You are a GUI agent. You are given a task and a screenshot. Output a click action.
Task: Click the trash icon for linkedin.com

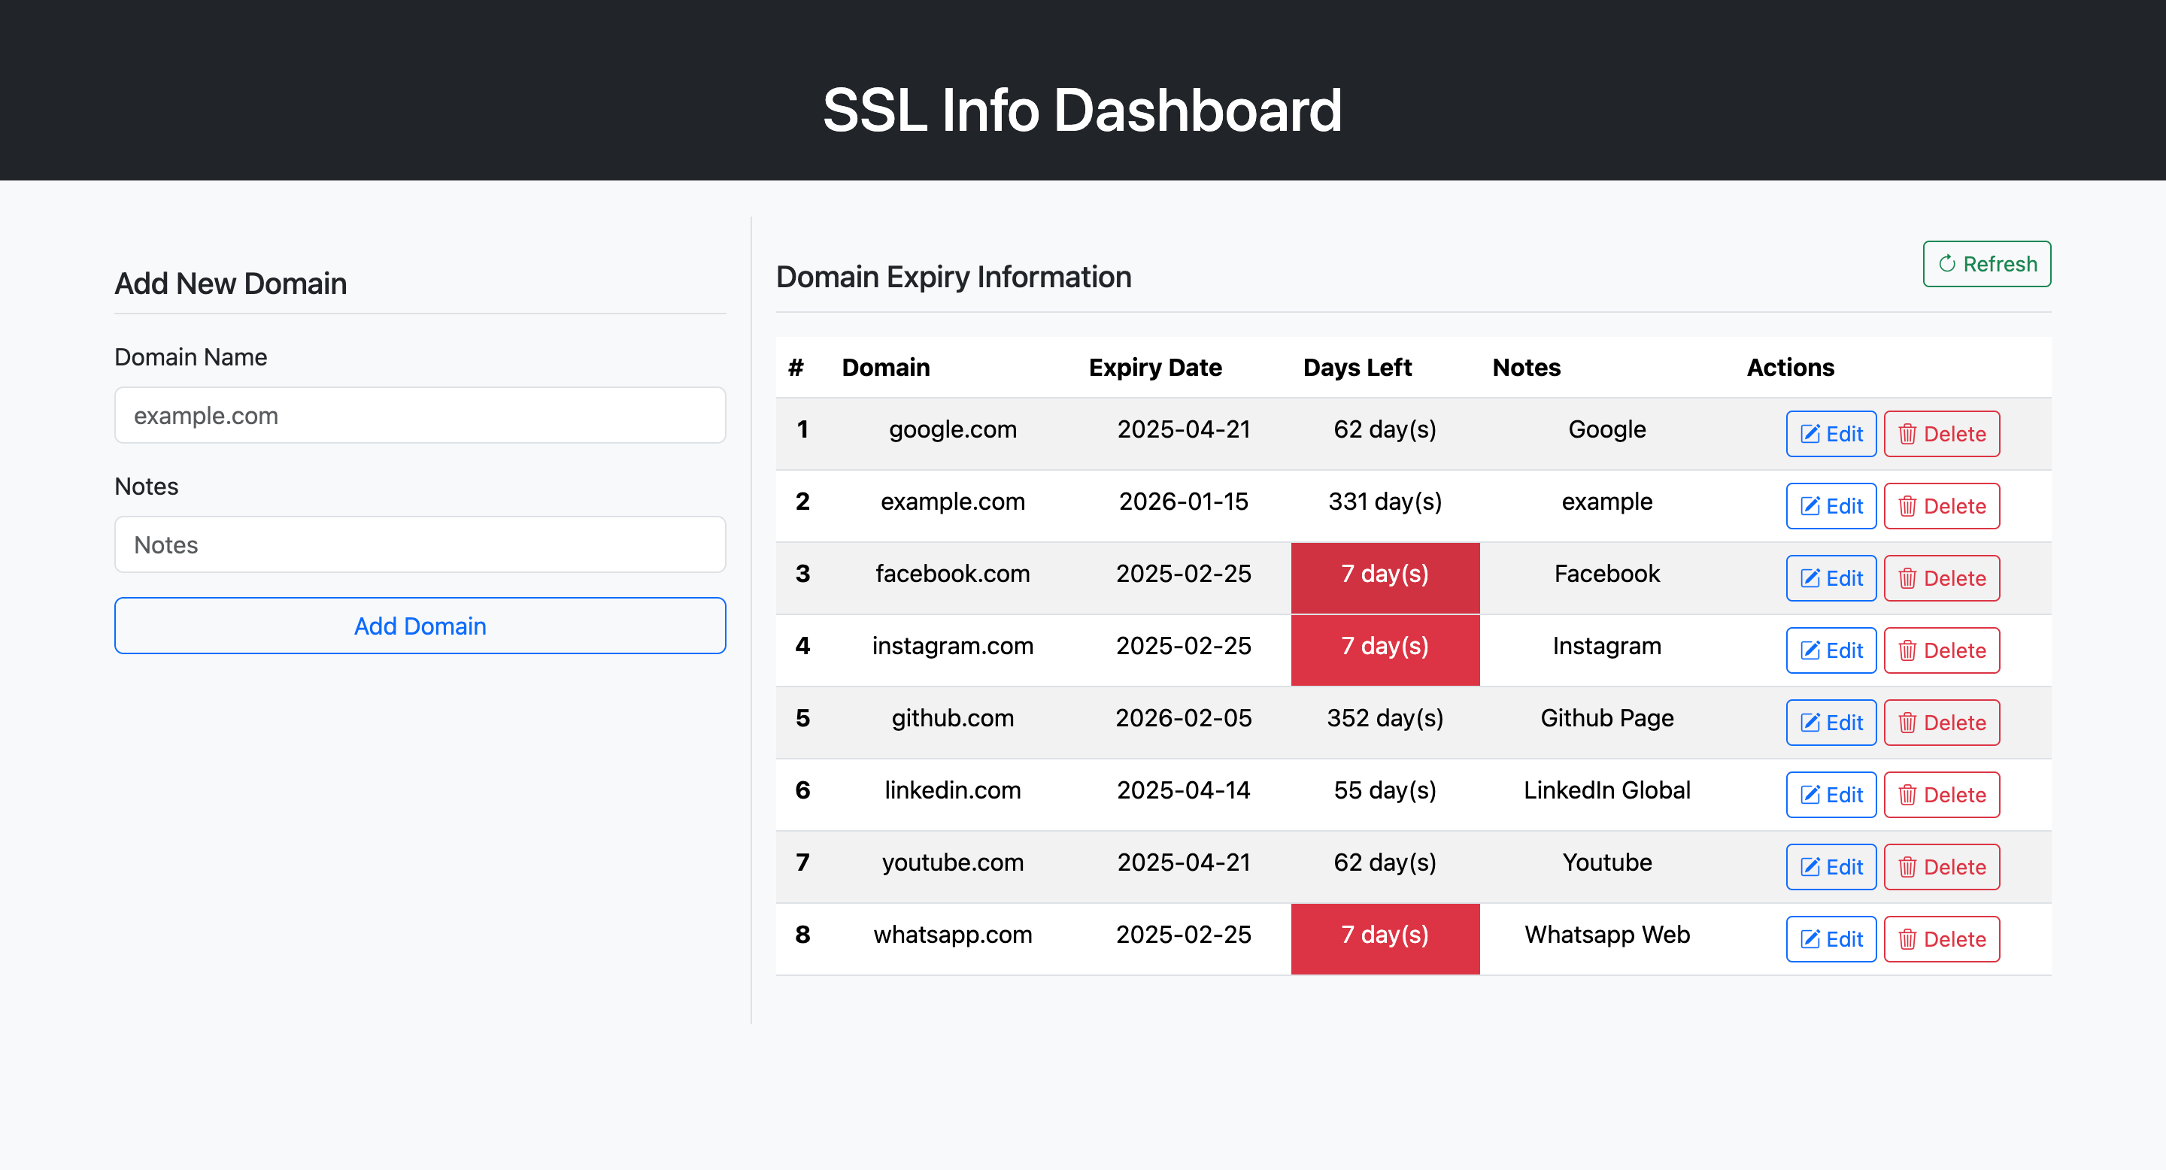tap(1907, 796)
